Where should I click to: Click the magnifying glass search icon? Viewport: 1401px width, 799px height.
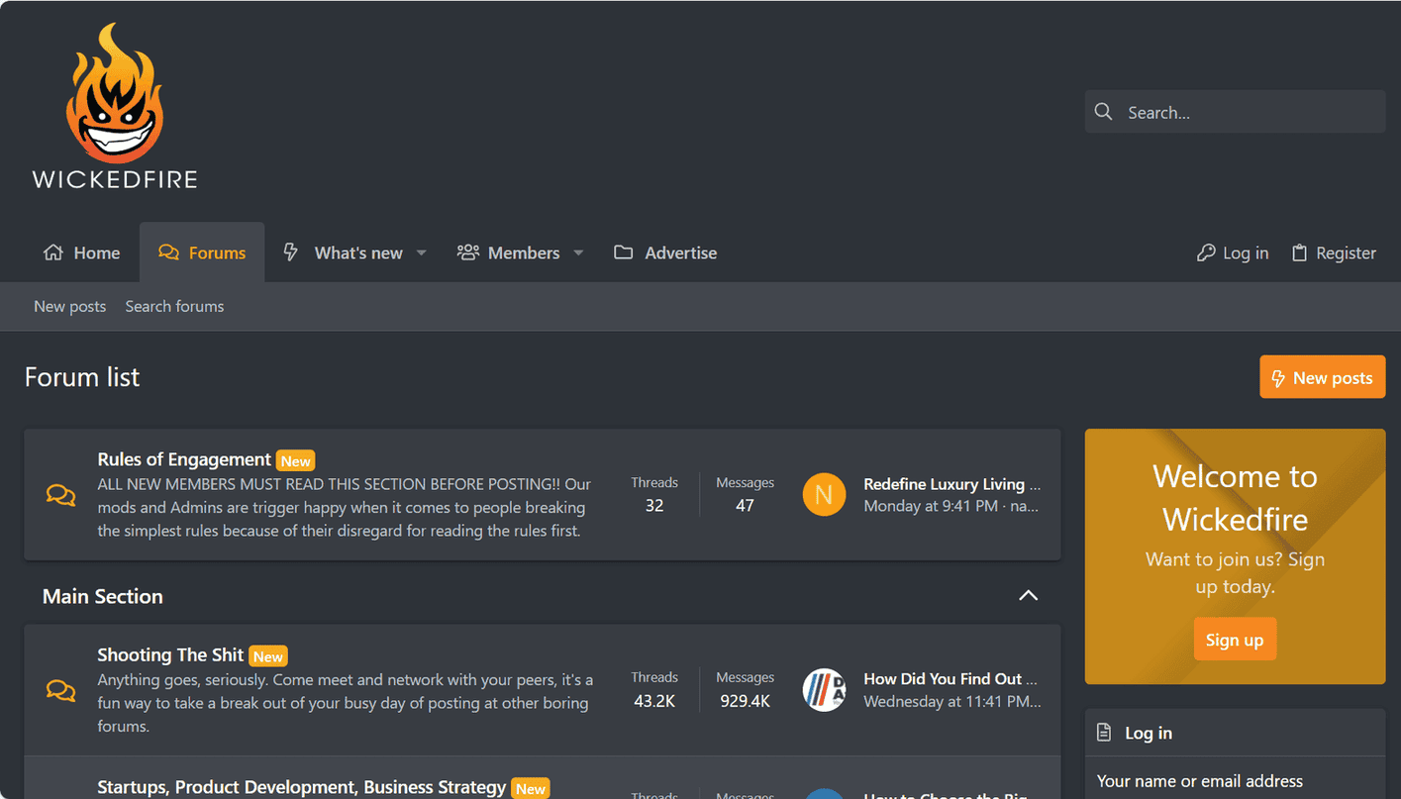[x=1104, y=112]
